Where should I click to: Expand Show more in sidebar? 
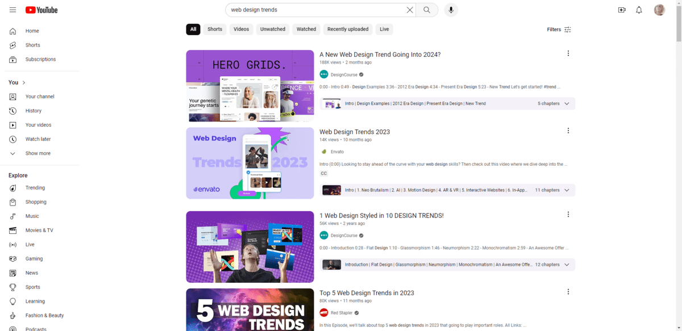(38, 153)
